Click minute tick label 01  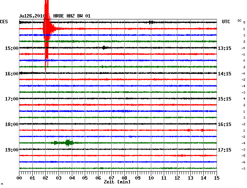point(32,178)
